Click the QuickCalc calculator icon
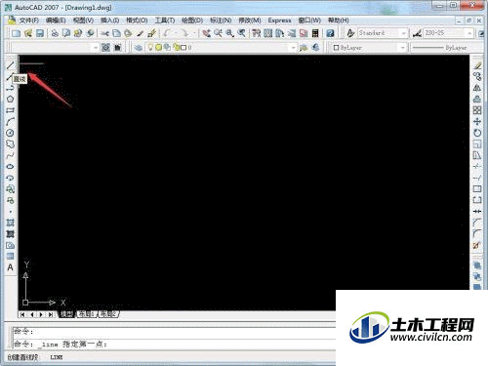This screenshot has width=488, height=366. (x=315, y=33)
